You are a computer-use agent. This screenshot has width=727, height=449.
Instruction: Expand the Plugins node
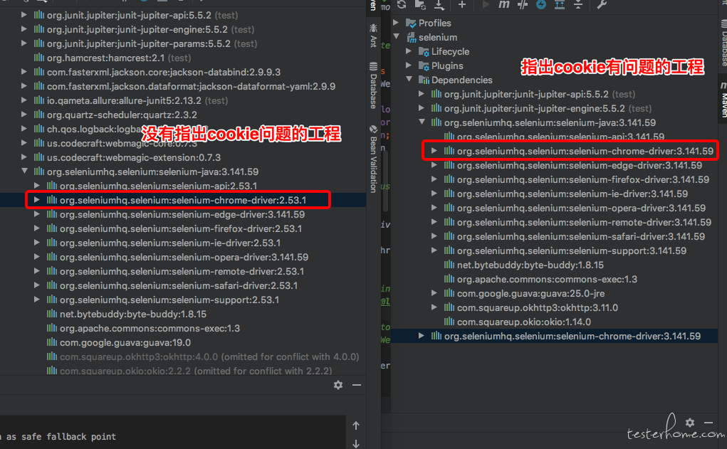coord(409,65)
